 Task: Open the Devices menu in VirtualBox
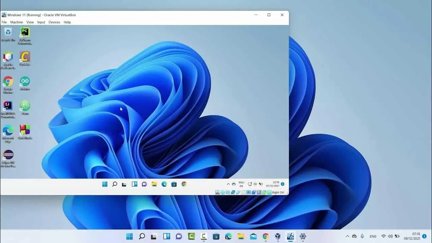coord(54,22)
